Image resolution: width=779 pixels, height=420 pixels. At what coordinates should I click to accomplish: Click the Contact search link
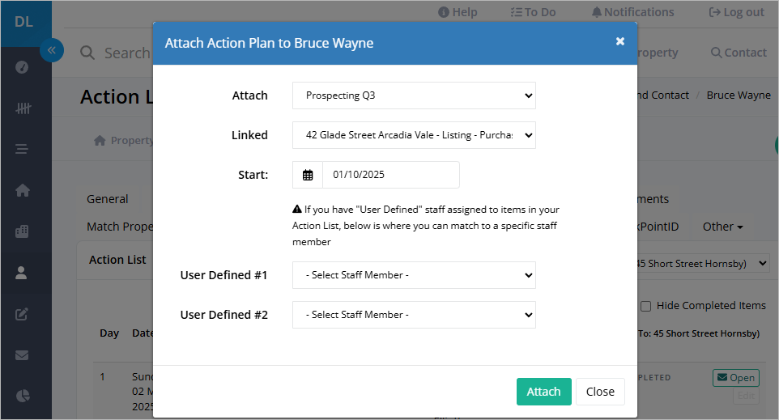coord(739,53)
